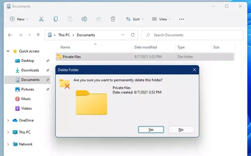251x156 pixels.
Task: Open the View dropdown
Action: pyautogui.click(x=161, y=19)
